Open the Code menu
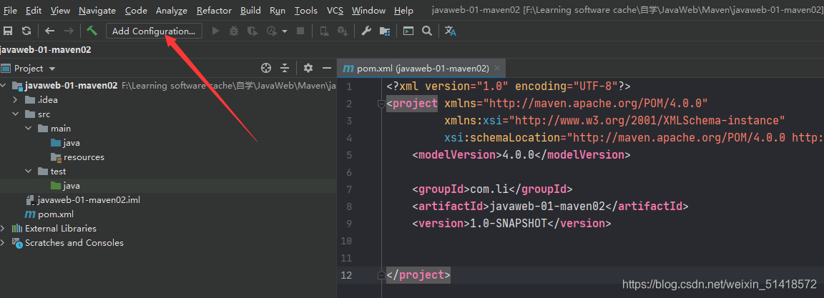The image size is (824, 298). click(136, 11)
